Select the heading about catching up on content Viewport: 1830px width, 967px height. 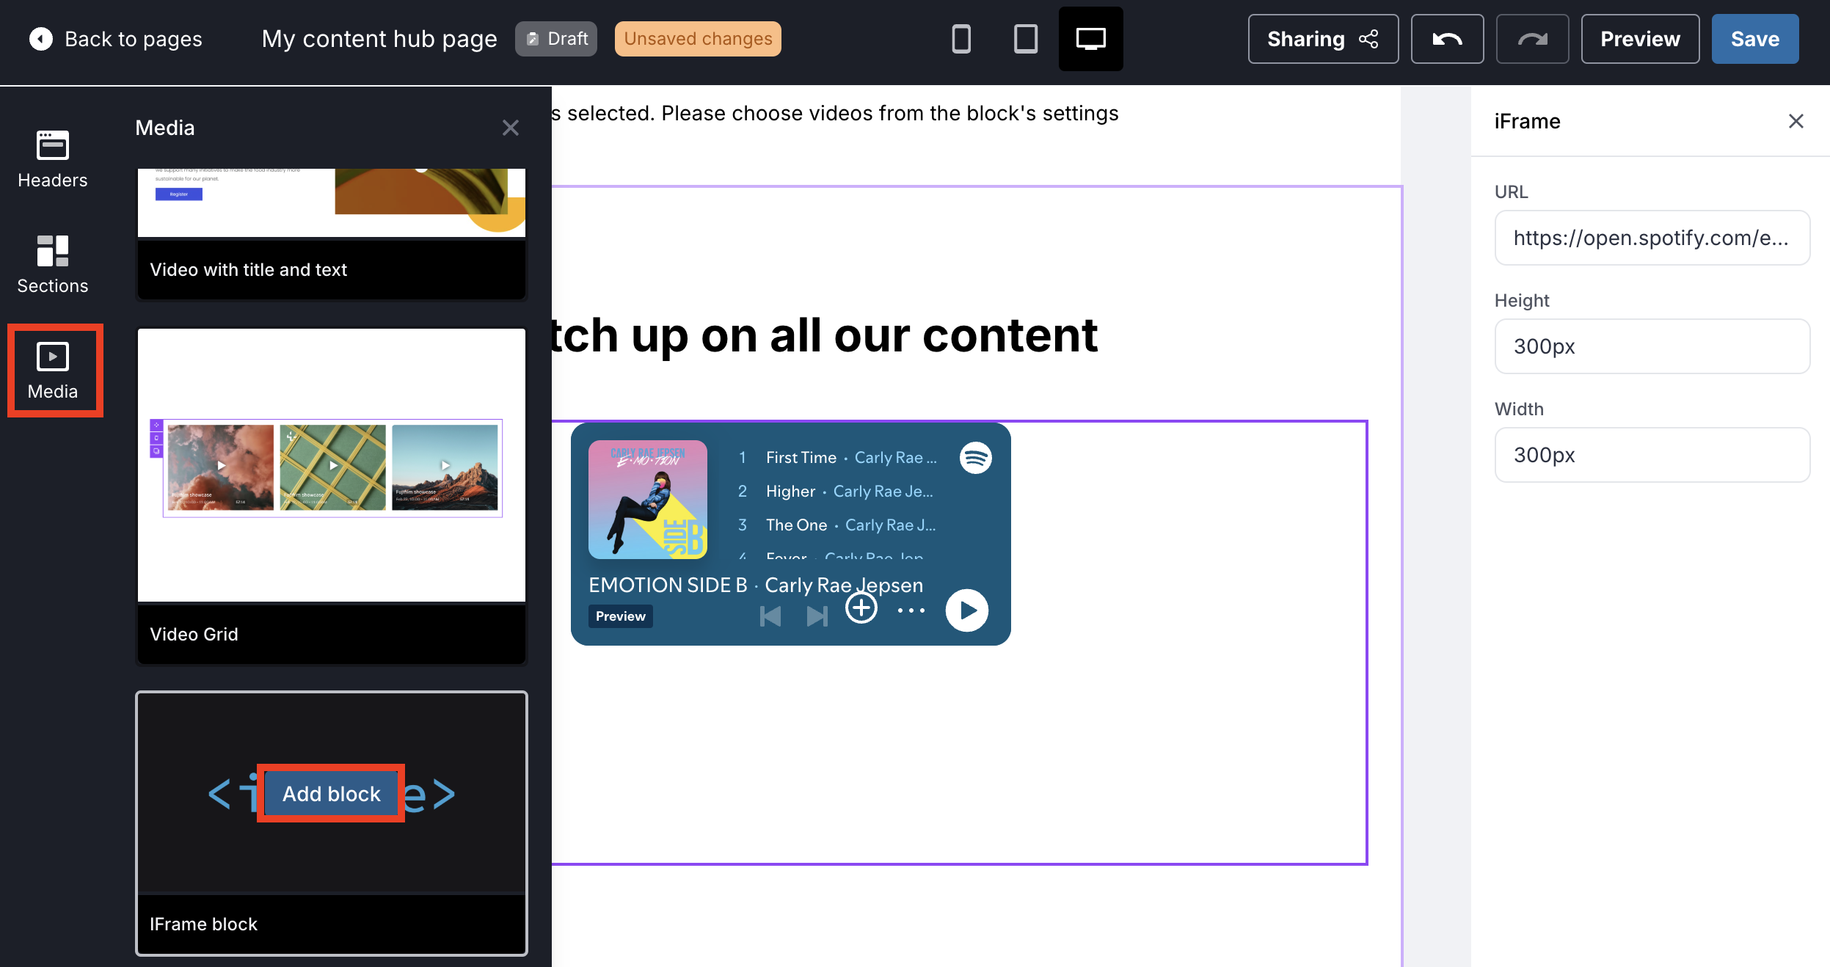825,336
